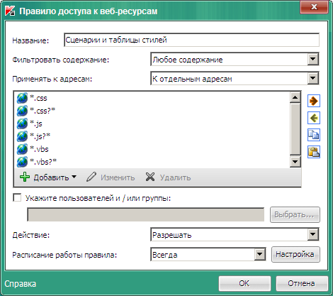Expand the Добавить dropdown arrow
Image resolution: width=333 pixels, height=296 pixels.
click(74, 177)
